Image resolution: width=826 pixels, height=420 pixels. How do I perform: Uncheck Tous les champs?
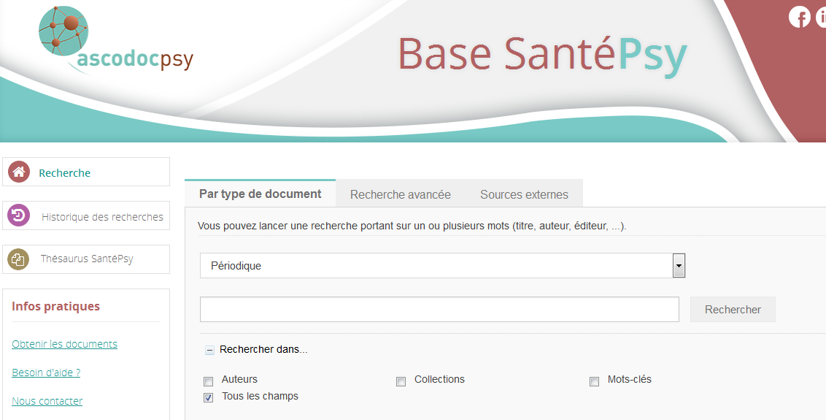click(209, 398)
